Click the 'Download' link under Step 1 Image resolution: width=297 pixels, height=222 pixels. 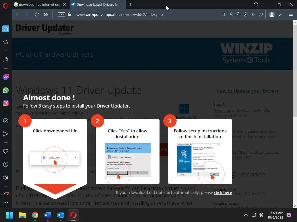point(222,110)
